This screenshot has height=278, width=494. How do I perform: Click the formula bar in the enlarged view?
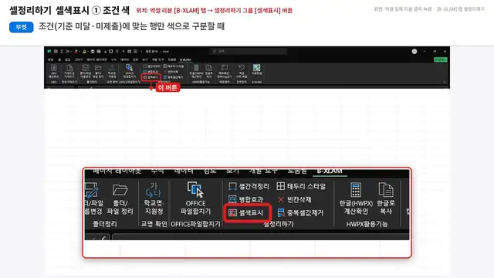point(260,237)
